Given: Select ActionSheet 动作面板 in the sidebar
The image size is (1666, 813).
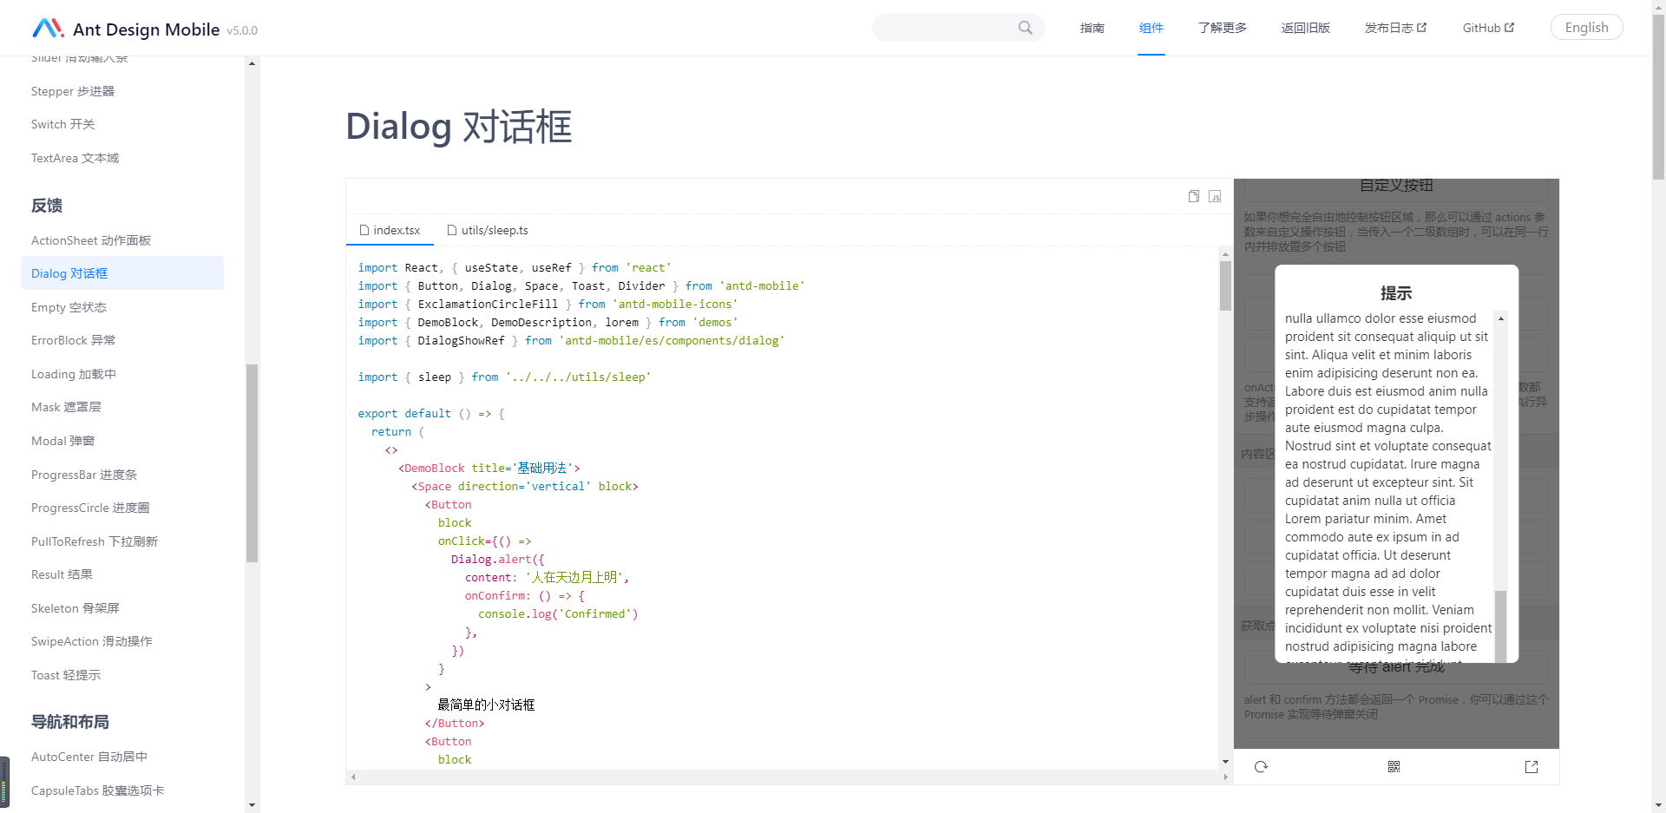Looking at the screenshot, I should click(90, 239).
